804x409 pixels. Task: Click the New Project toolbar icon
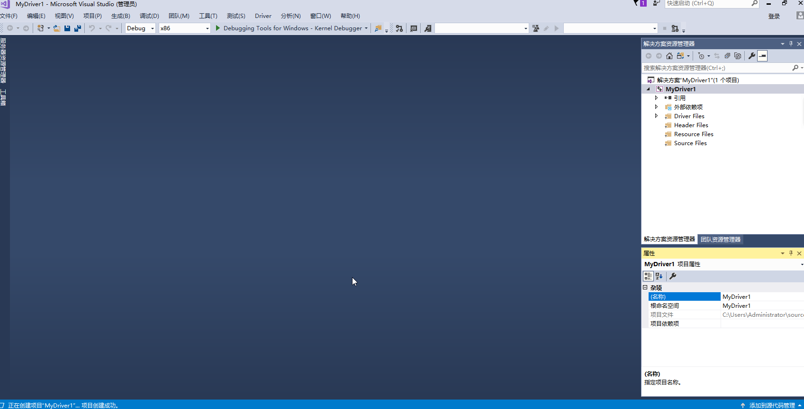coord(41,28)
